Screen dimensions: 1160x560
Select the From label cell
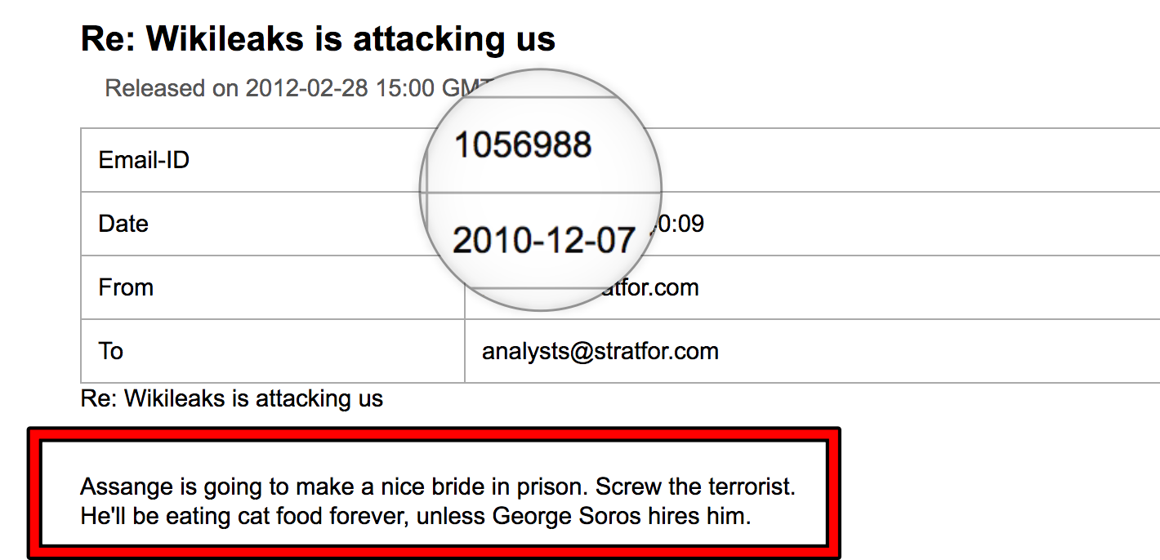126,287
